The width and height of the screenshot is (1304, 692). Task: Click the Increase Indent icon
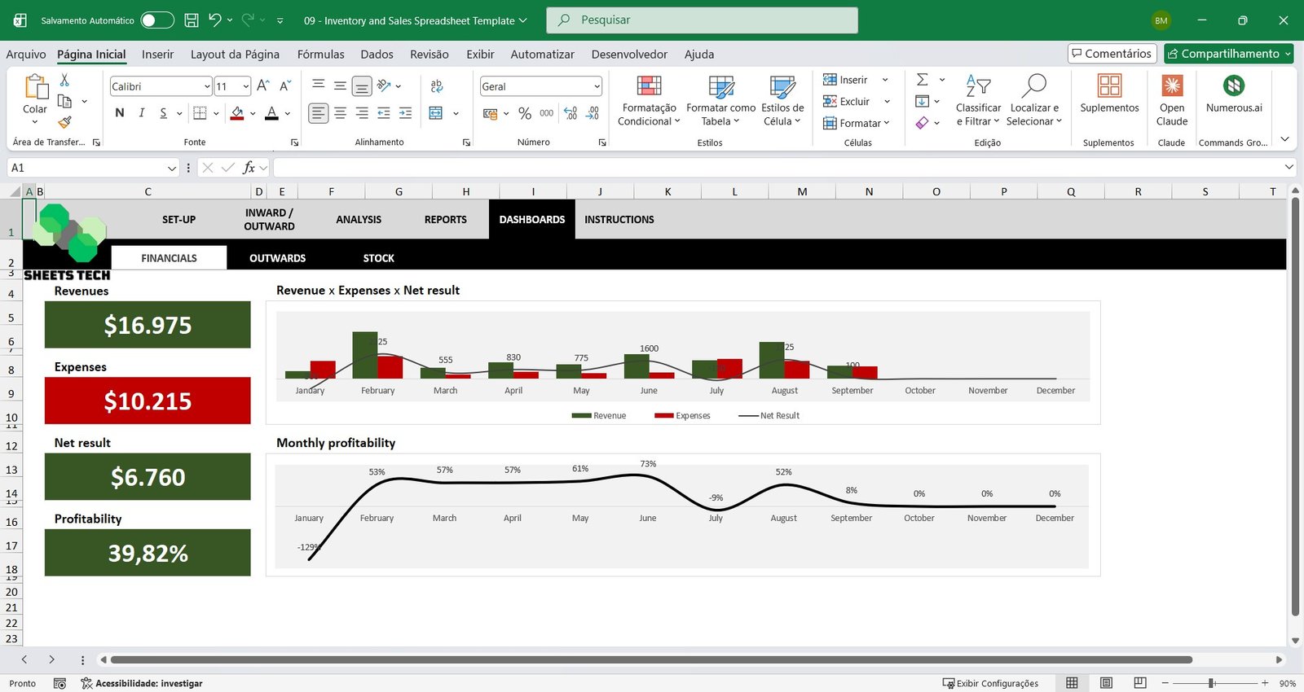pyautogui.click(x=405, y=113)
